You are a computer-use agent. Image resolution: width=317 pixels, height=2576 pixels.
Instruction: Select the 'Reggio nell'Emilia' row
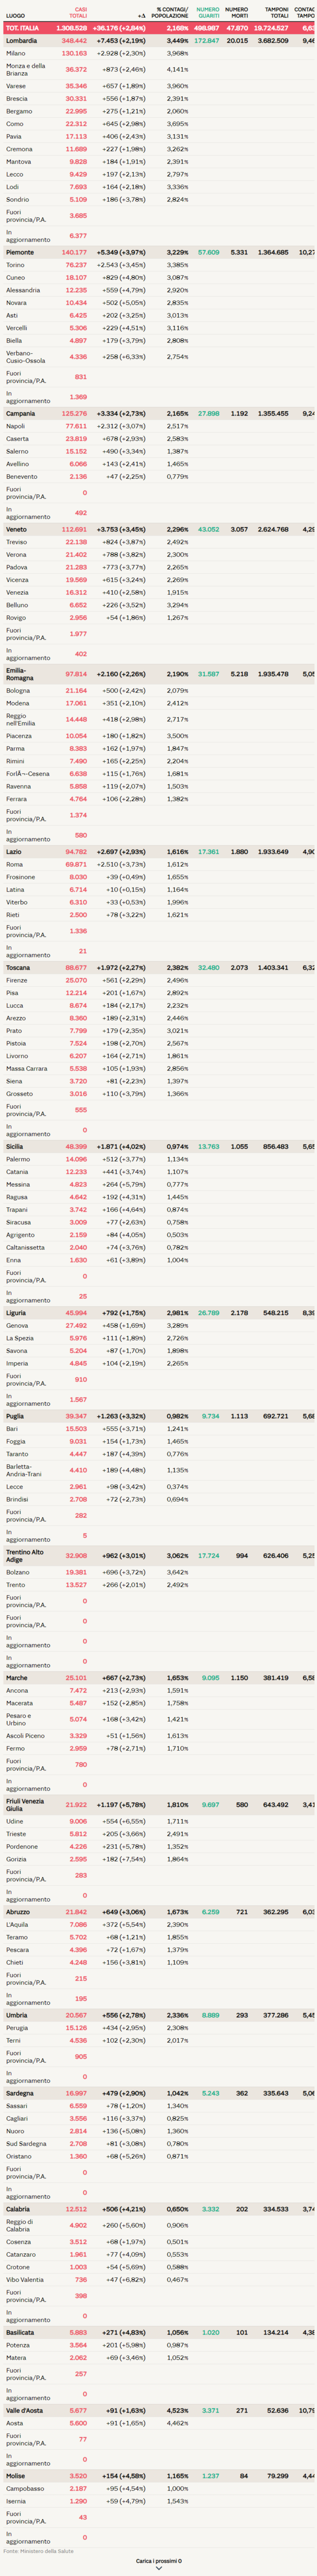tap(159, 719)
